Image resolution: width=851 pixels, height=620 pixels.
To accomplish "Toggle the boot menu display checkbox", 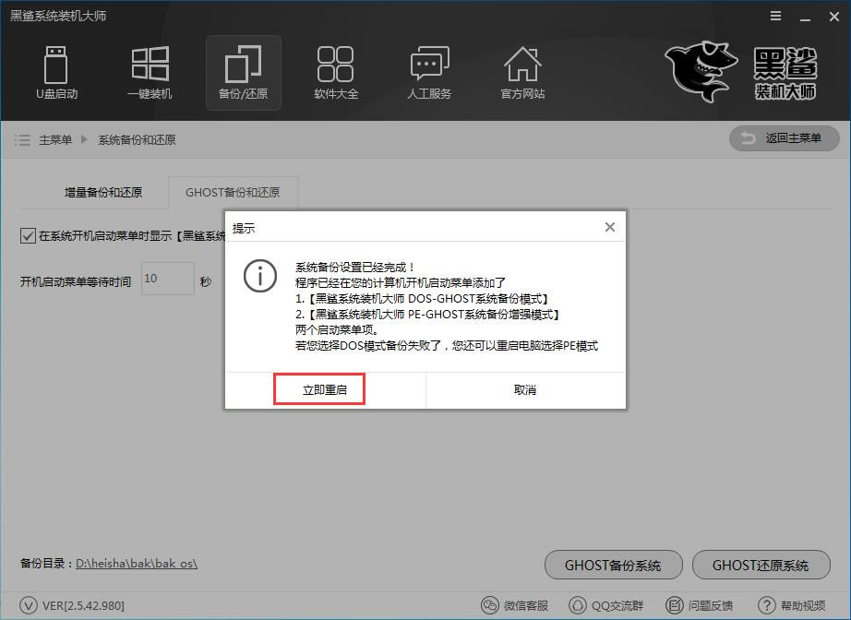I will (x=28, y=236).
